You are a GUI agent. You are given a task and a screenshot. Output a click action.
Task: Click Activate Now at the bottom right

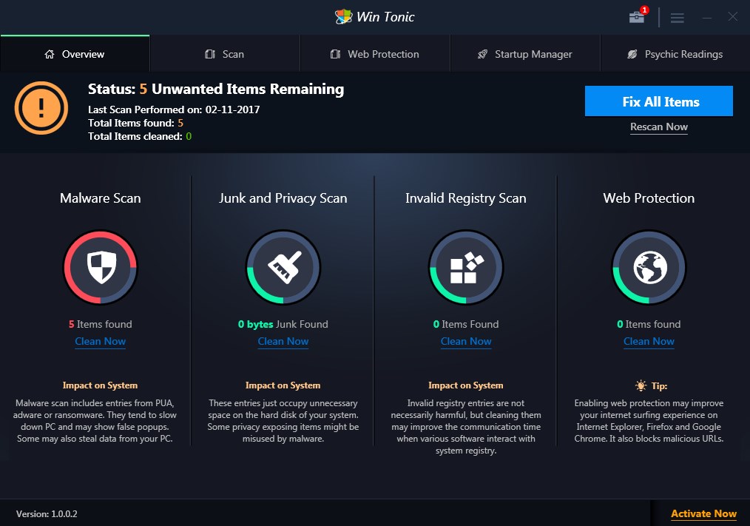tap(703, 513)
